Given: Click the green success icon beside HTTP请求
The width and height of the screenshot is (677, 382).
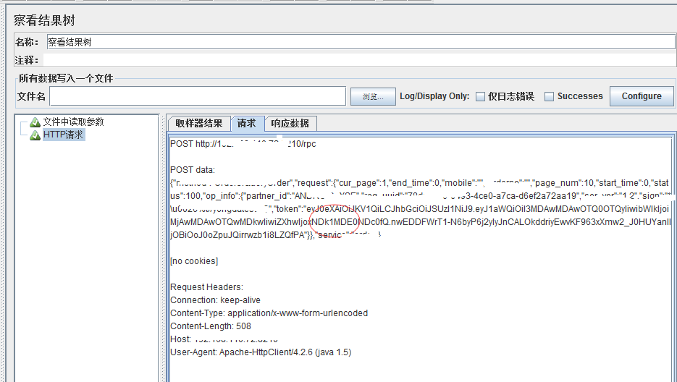Looking at the screenshot, I should pyautogui.click(x=35, y=135).
